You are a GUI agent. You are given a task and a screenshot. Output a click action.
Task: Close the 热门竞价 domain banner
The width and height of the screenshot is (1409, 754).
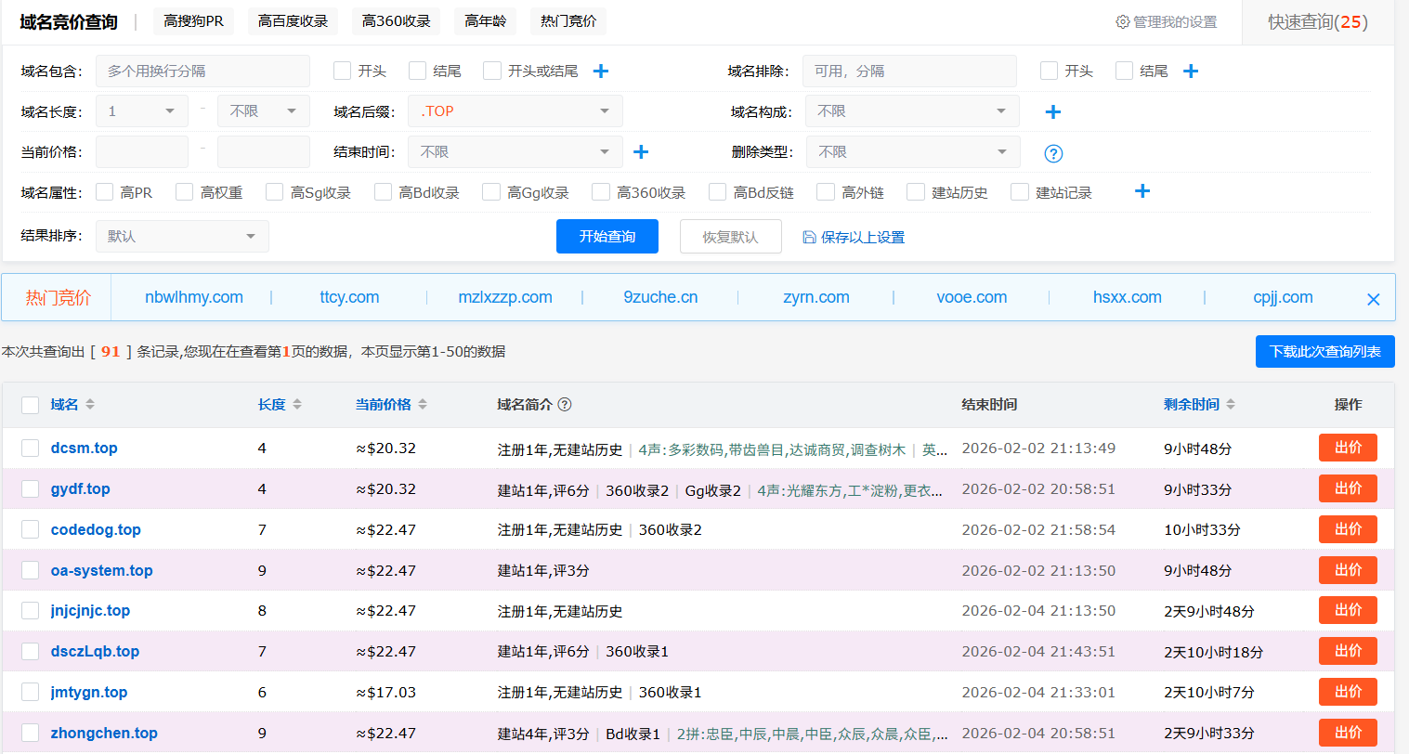(1373, 299)
